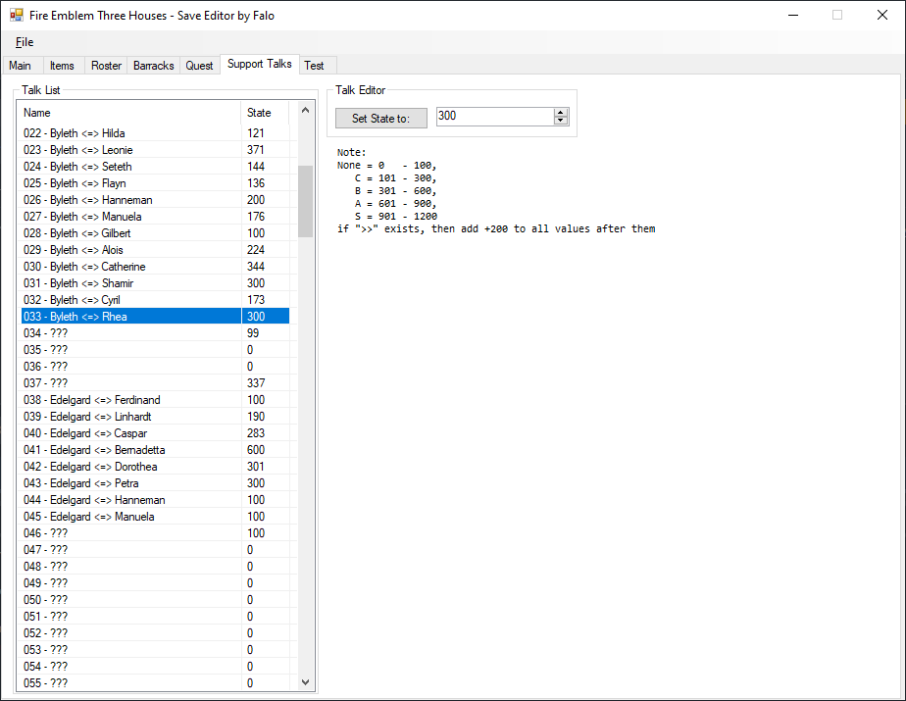The image size is (906, 701).
Task: Select row 028 - Byleth <=> Gilbert
Action: (x=156, y=233)
